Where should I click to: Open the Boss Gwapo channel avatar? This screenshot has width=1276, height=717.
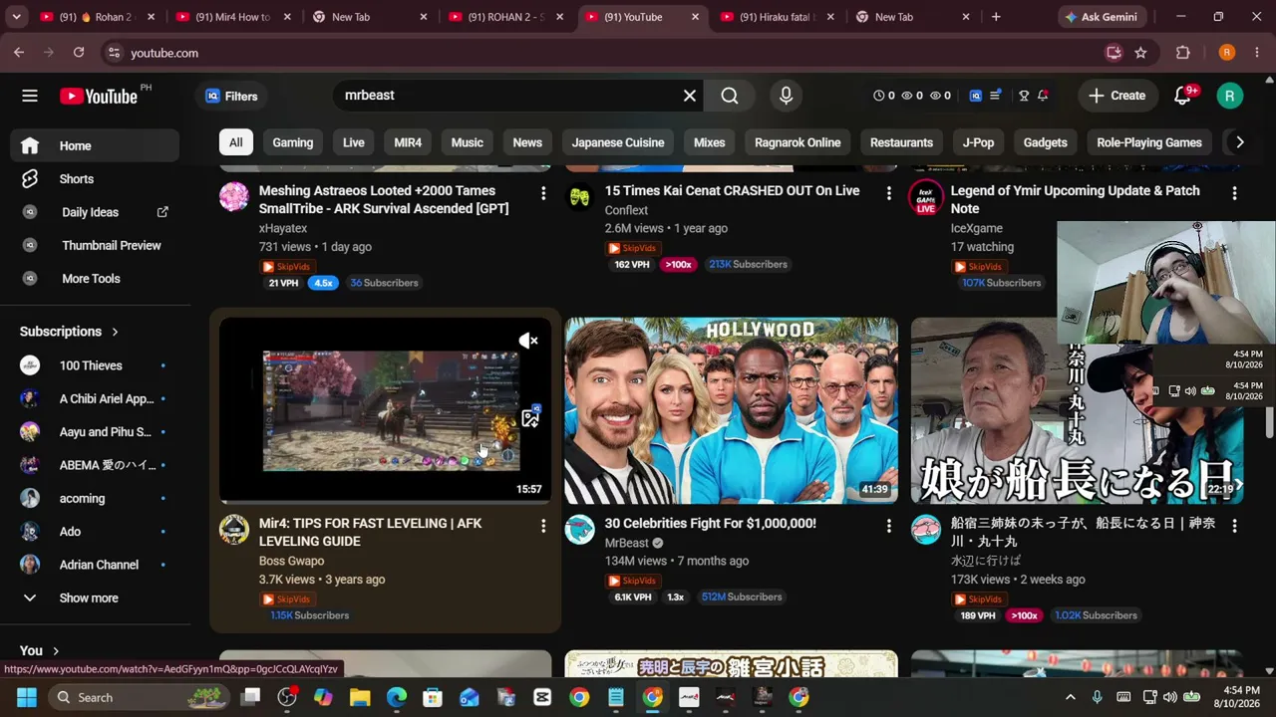234,530
